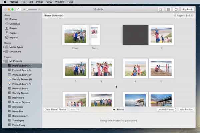Collapse the Photos tray chevron

[x=114, y=110]
